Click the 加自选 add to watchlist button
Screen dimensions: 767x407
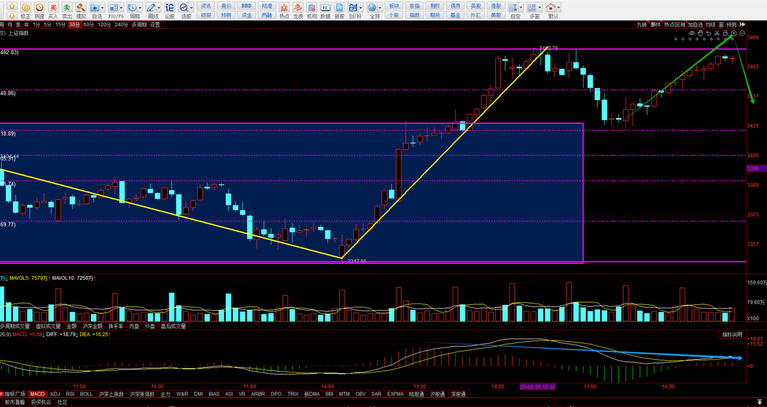(695, 24)
